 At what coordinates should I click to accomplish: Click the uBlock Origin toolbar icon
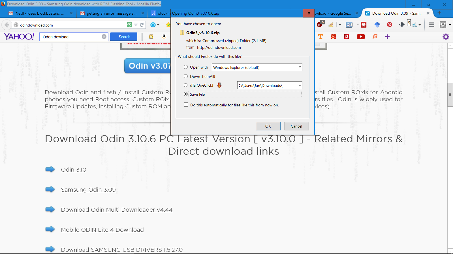pyautogui.click(x=319, y=25)
